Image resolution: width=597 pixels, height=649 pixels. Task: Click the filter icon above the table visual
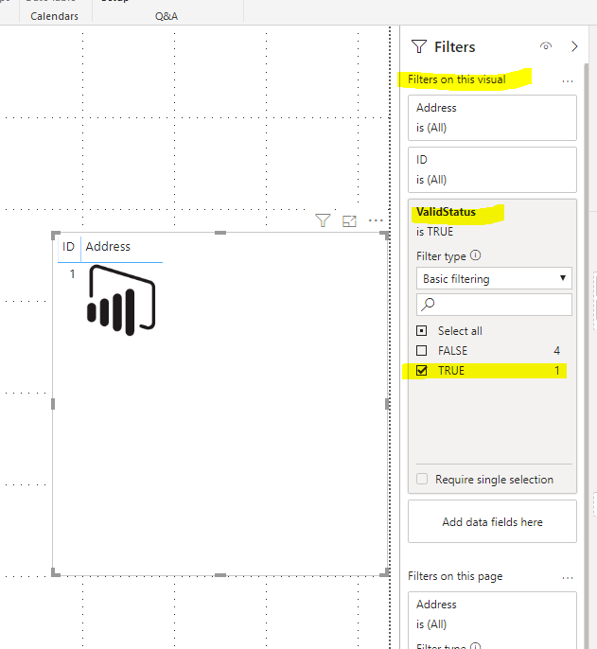[323, 220]
